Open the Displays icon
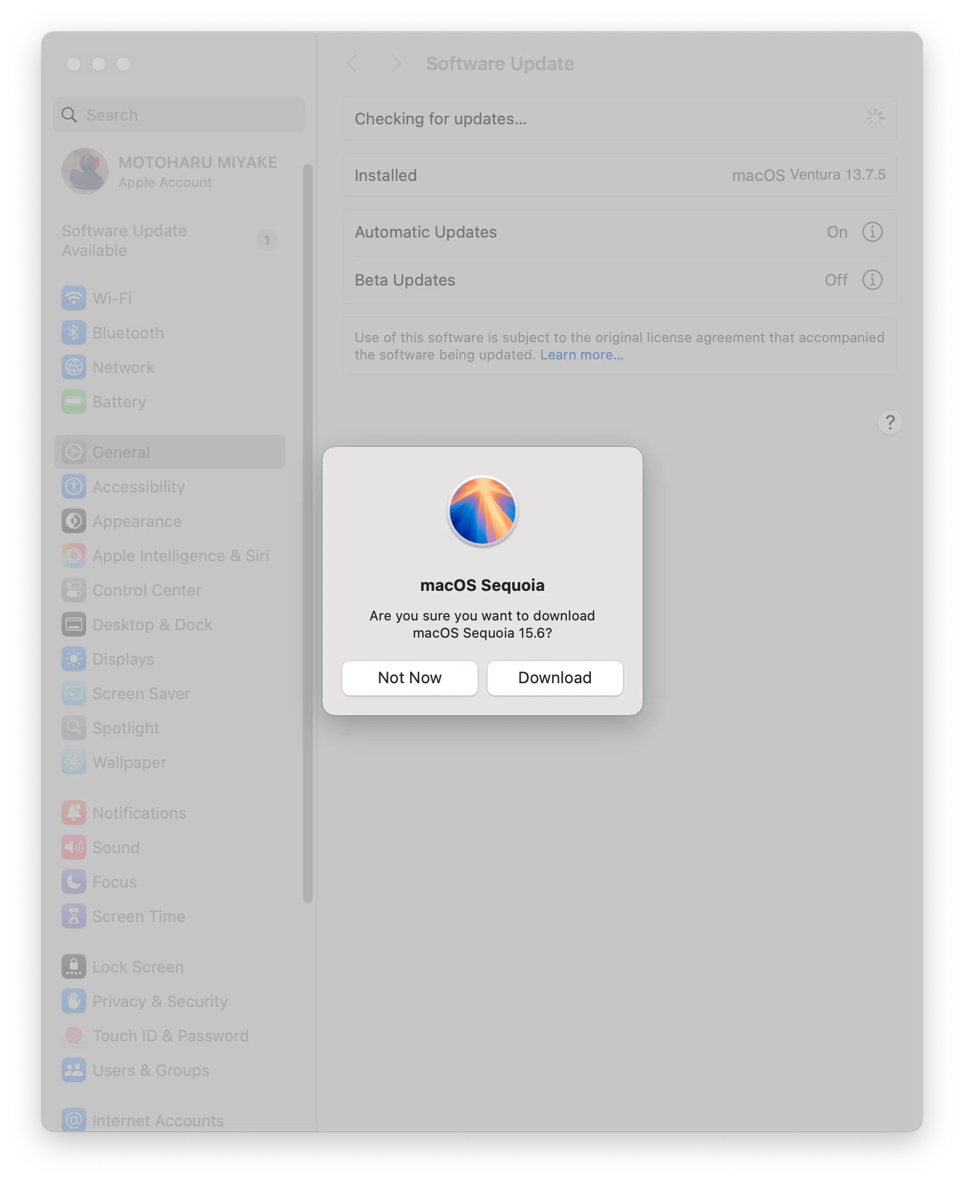Viewport: 964px width, 1183px height. (x=74, y=659)
